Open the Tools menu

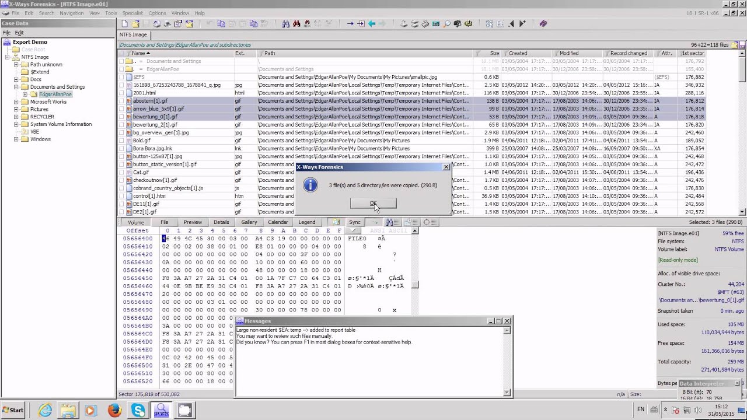click(111, 13)
